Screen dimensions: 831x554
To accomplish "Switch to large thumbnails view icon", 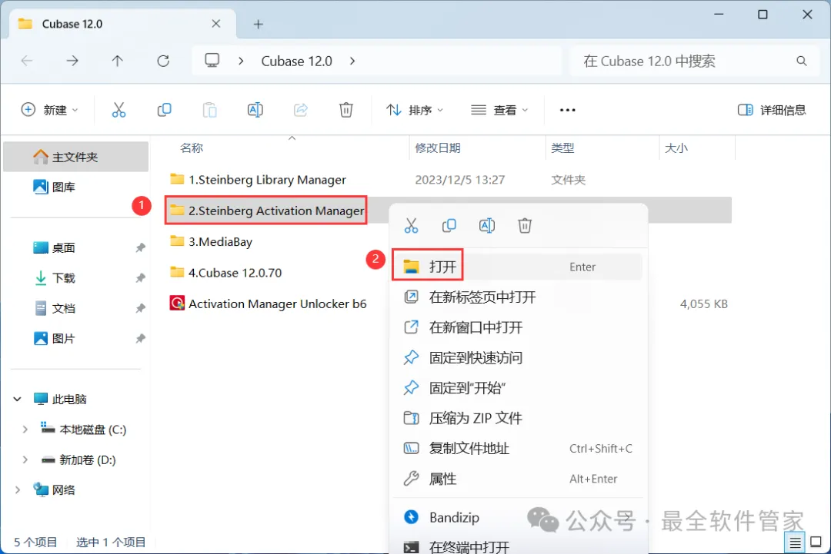I will (816, 542).
